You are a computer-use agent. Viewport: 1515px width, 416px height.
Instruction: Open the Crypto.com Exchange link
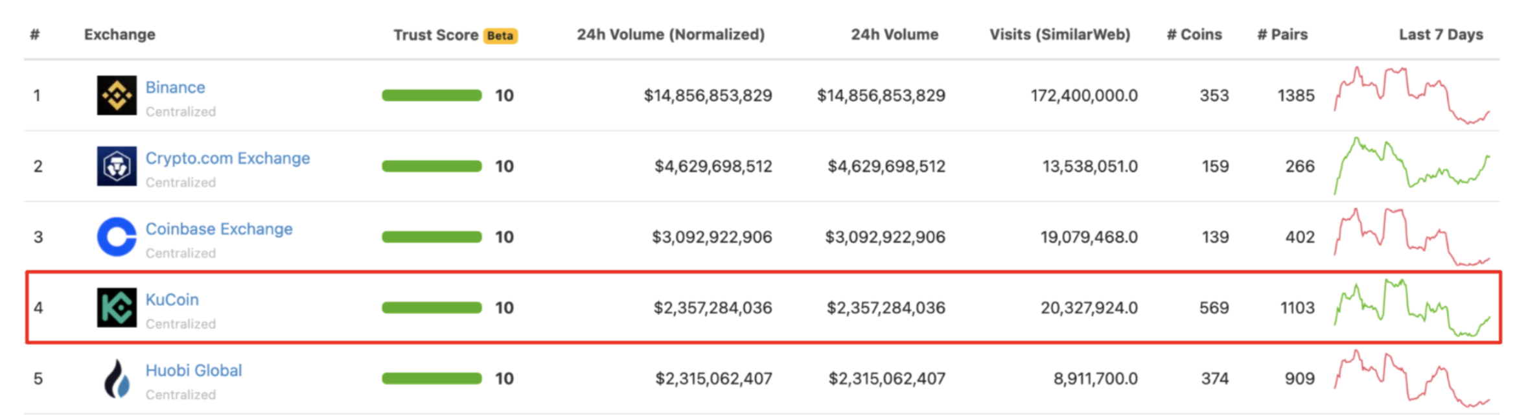[x=227, y=158]
